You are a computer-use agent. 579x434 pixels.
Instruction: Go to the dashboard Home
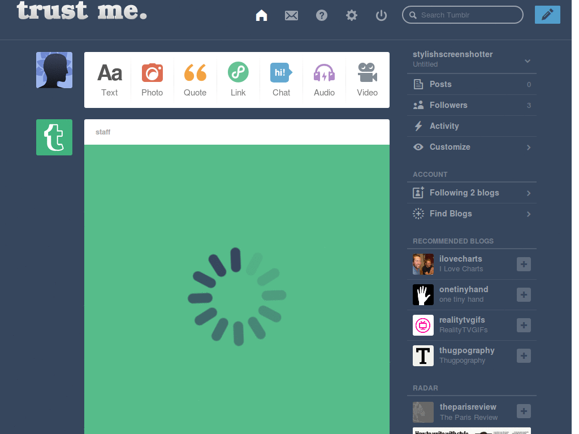pos(261,15)
